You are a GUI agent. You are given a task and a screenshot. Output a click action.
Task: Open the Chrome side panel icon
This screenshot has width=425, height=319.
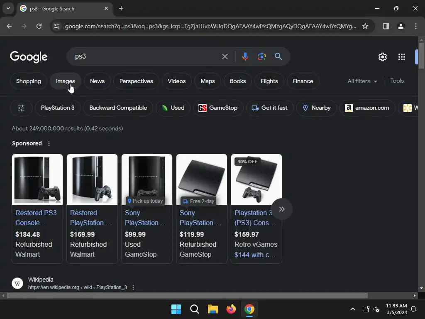point(386,26)
